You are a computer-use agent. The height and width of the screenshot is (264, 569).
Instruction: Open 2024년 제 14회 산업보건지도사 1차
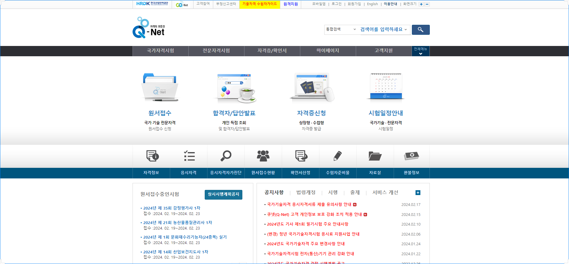point(176,252)
